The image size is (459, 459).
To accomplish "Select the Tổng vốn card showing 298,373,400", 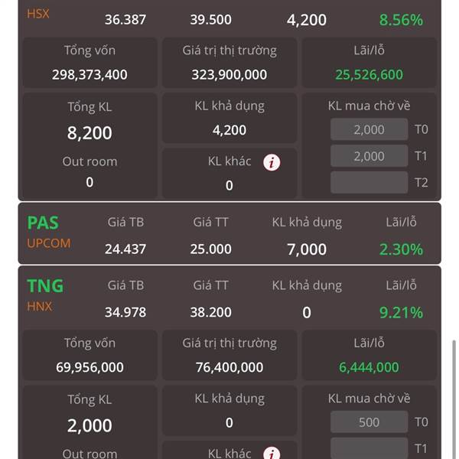I will pos(90,63).
